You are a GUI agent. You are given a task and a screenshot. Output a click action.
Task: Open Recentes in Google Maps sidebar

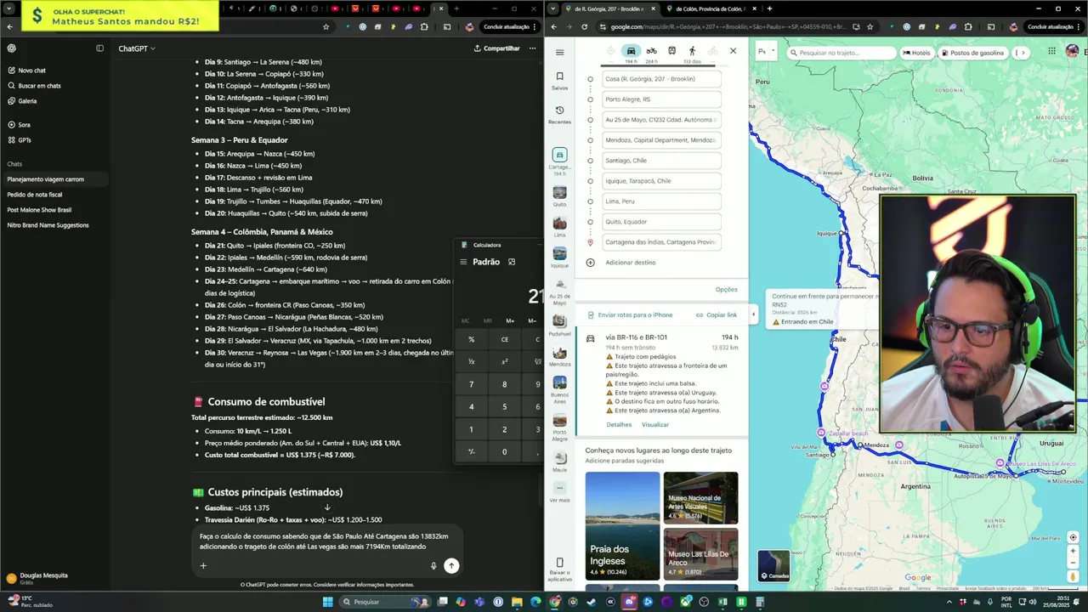coord(559,115)
